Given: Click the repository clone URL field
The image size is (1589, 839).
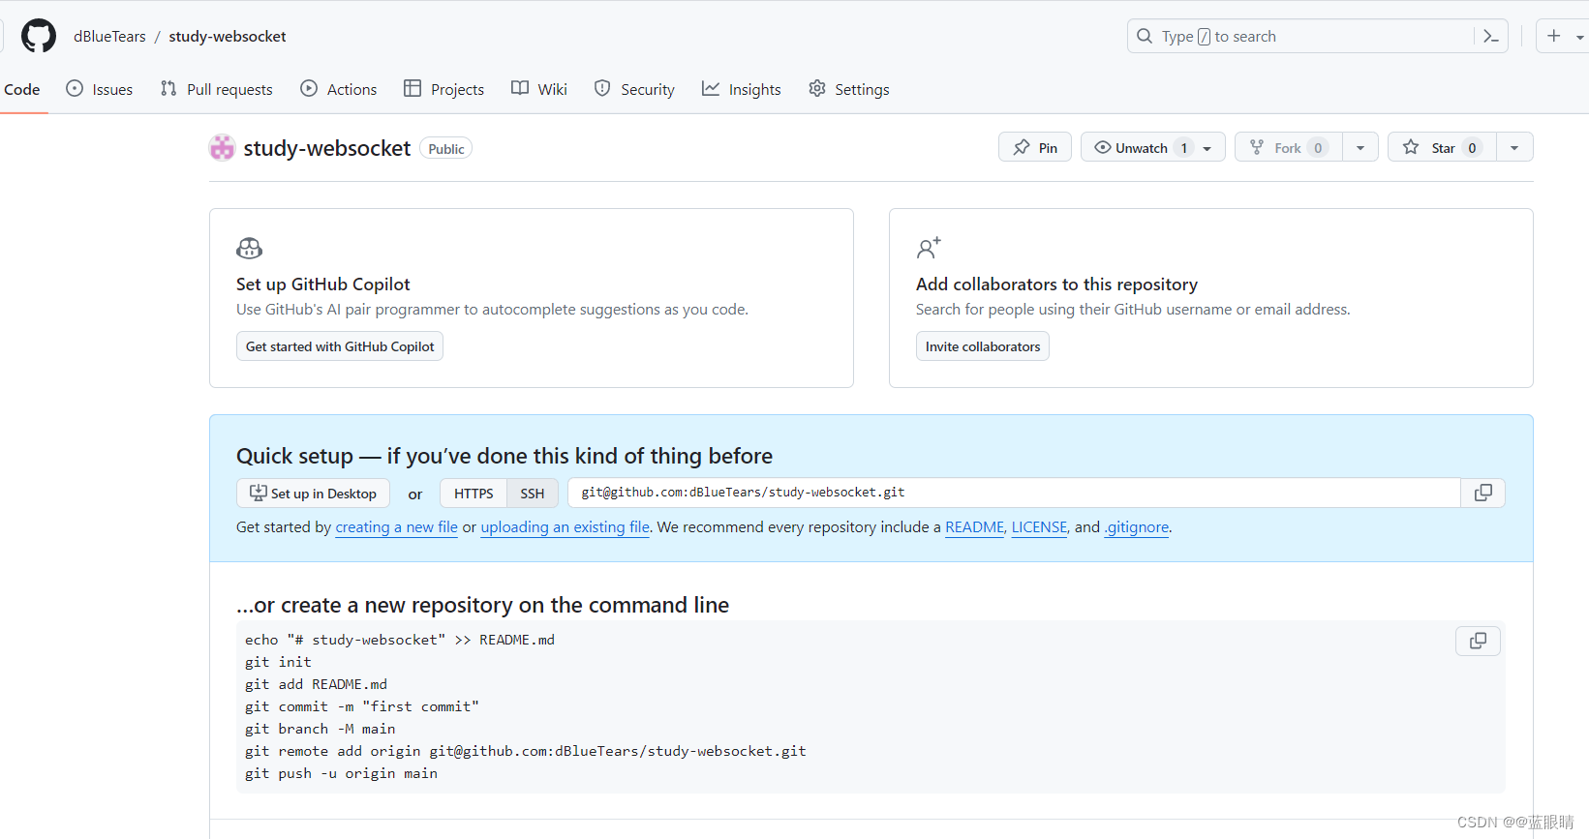Looking at the screenshot, I should coord(1014,493).
